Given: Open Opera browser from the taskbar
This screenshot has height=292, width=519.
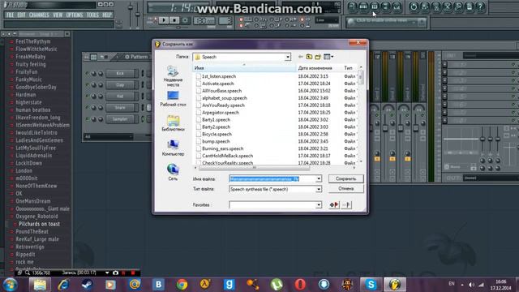Looking at the screenshot, I should click(300, 285).
